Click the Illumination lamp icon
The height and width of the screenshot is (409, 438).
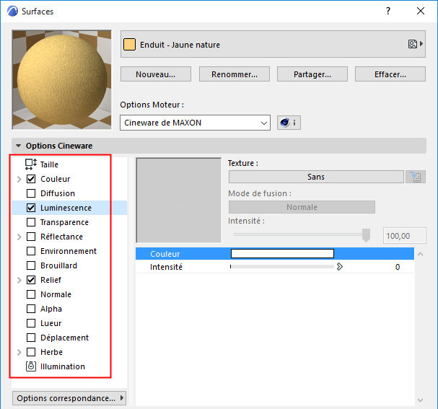tap(31, 366)
